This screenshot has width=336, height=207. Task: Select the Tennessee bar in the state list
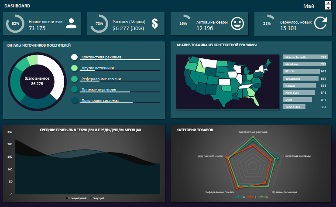pyautogui.click(x=292, y=107)
